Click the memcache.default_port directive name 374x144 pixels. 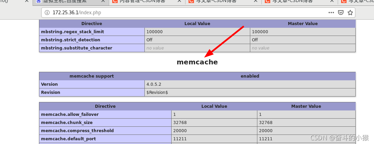[68, 139]
